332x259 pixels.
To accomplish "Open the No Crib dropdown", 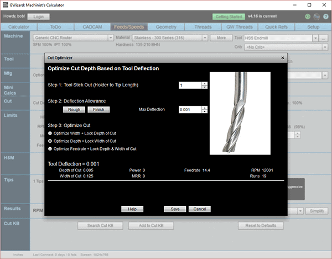I will coord(325,47).
